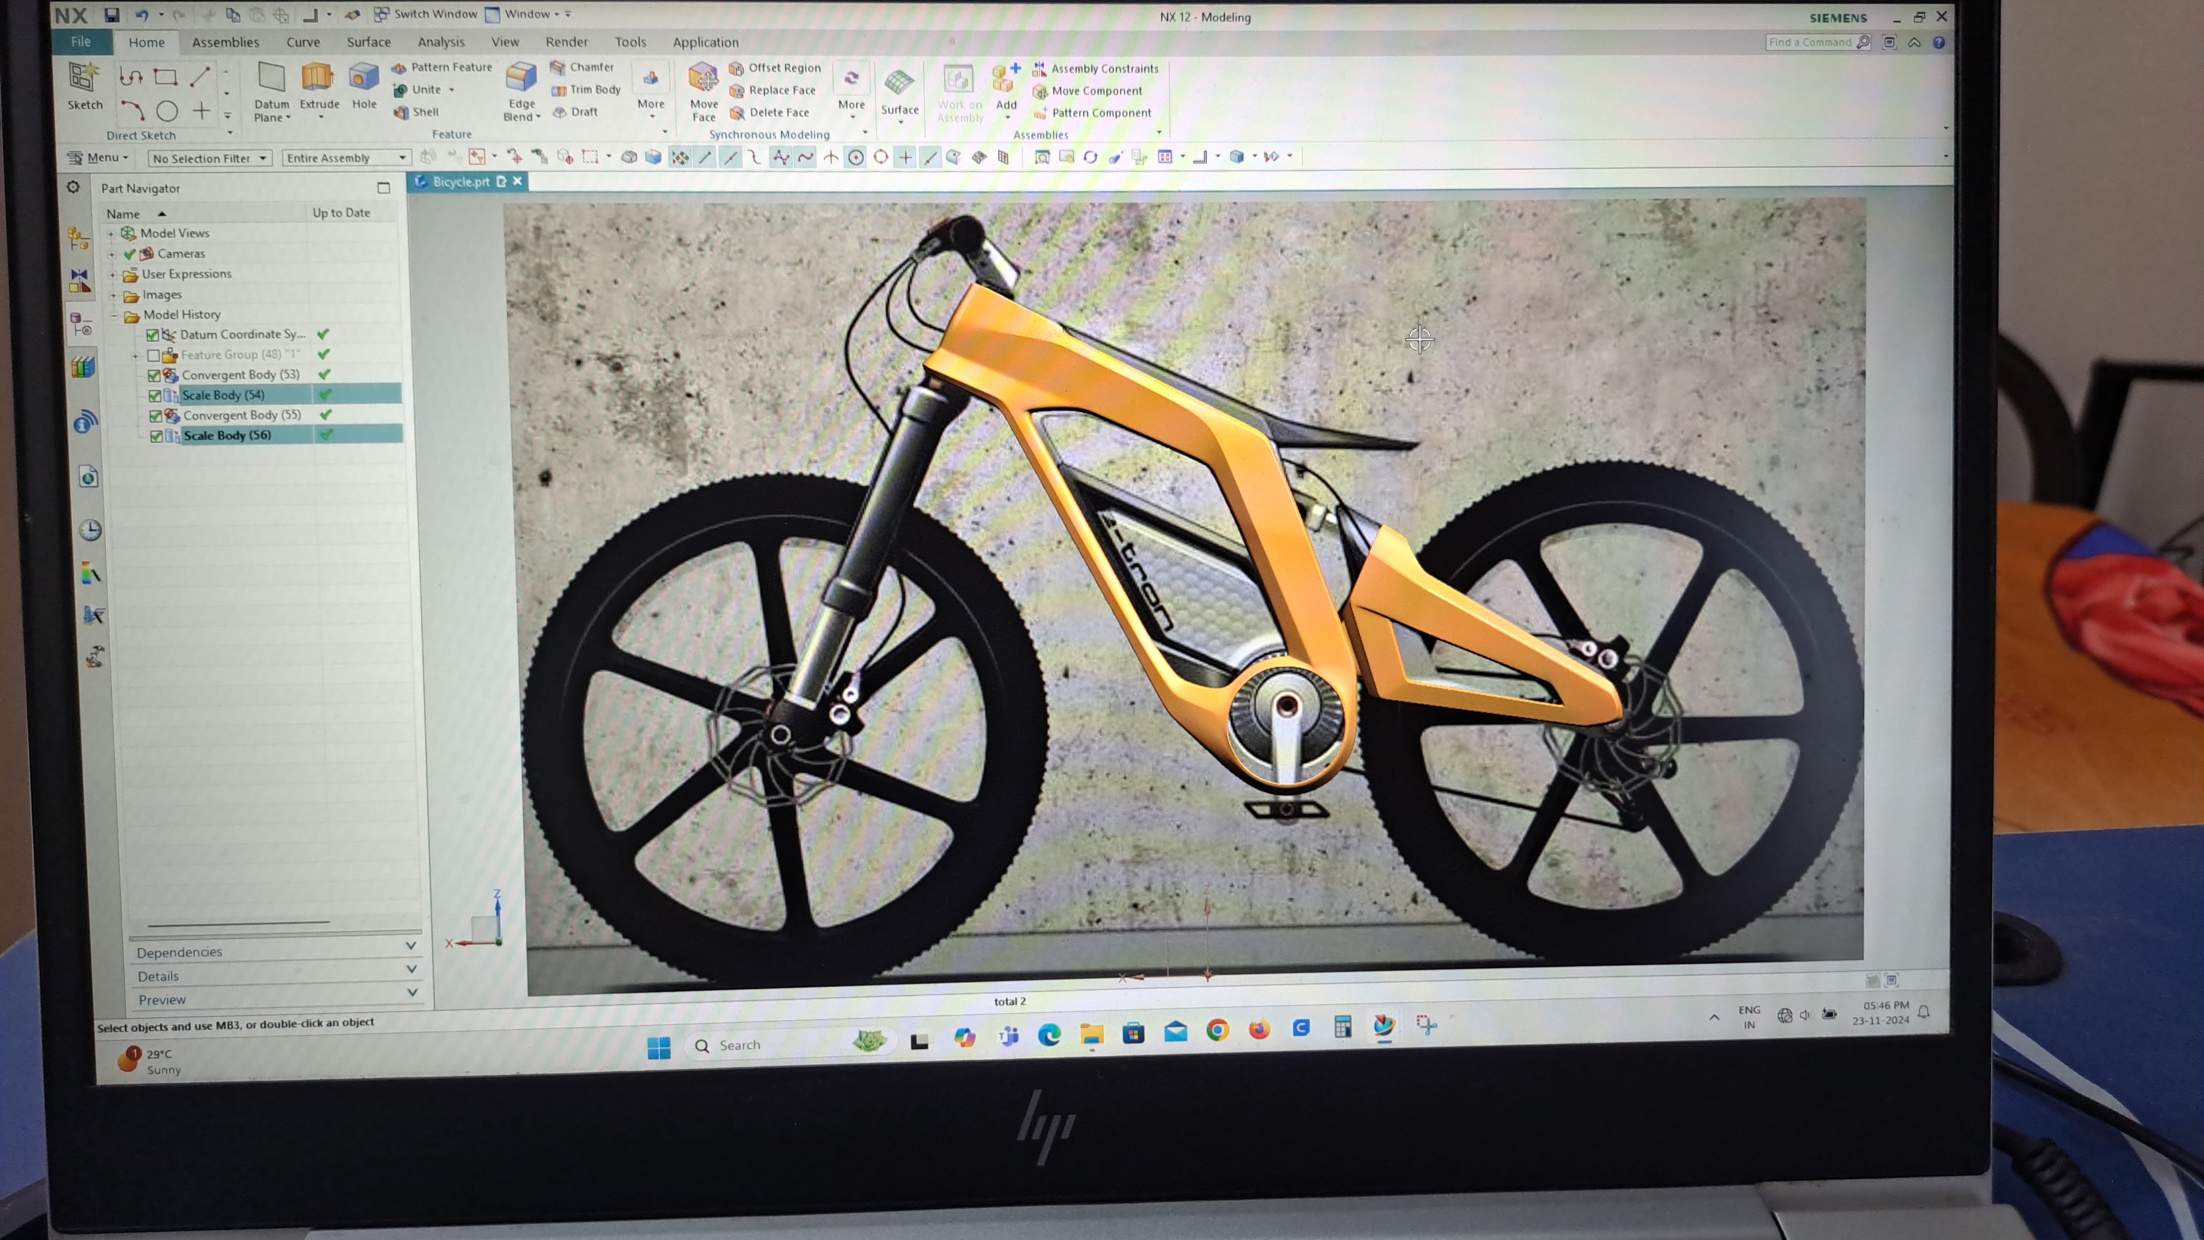Image resolution: width=2204 pixels, height=1240 pixels.
Task: Uncheck the Scale Body (54) checkbox
Action: 155,396
